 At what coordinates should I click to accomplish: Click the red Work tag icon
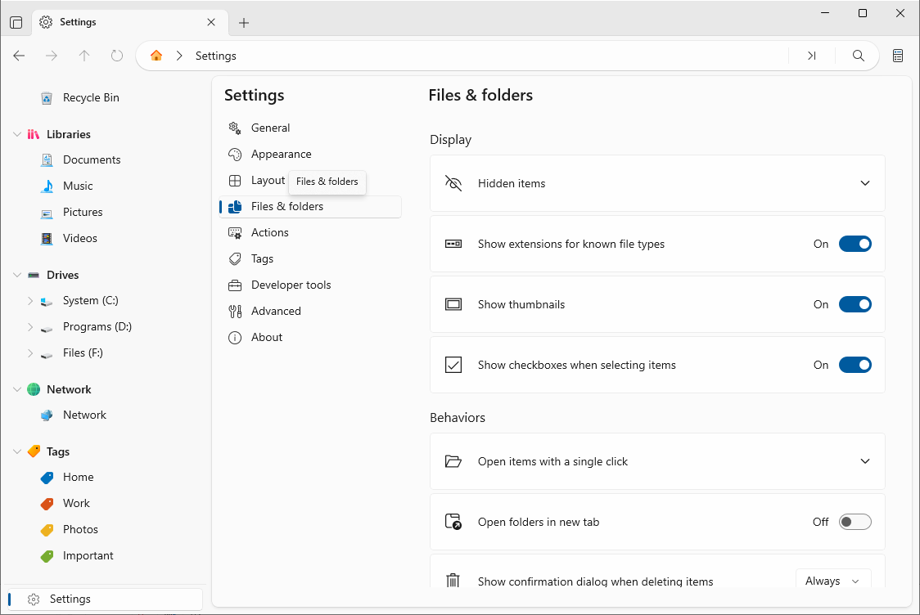tap(47, 504)
